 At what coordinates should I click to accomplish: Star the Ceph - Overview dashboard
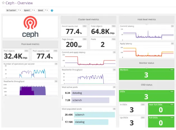pyautogui.click(x=3, y=3)
